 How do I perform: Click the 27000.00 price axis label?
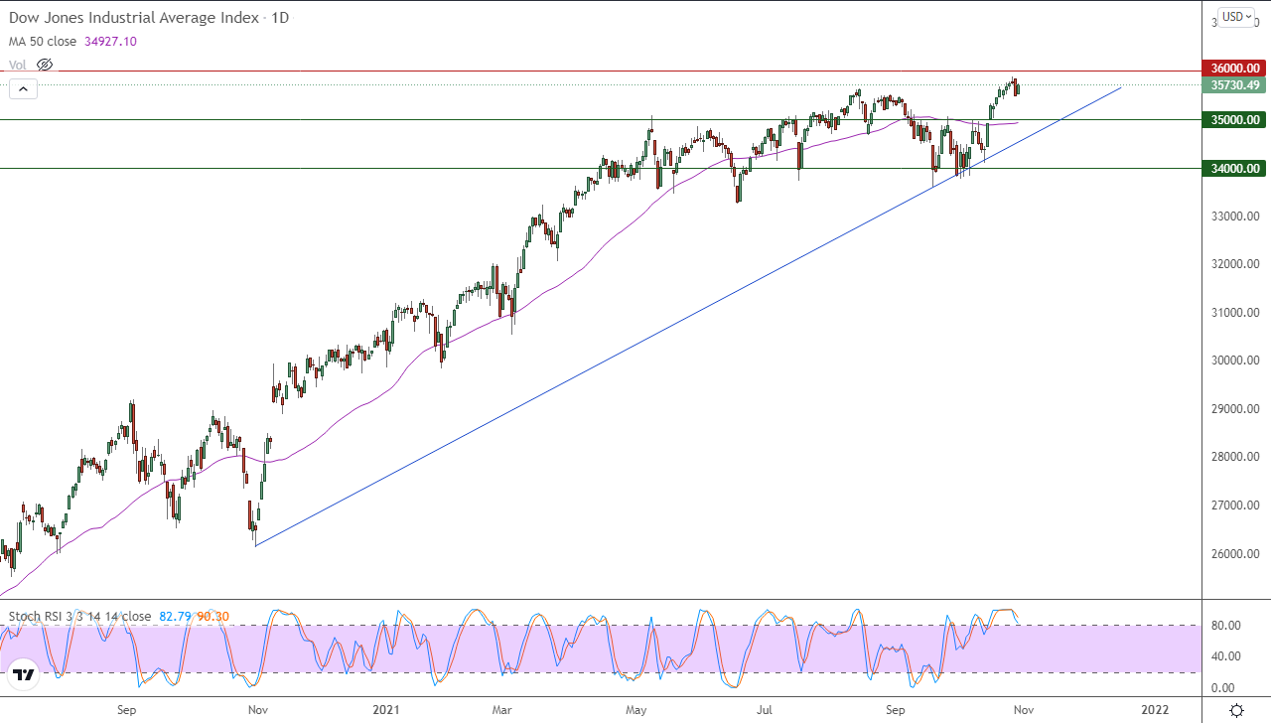pos(1235,506)
